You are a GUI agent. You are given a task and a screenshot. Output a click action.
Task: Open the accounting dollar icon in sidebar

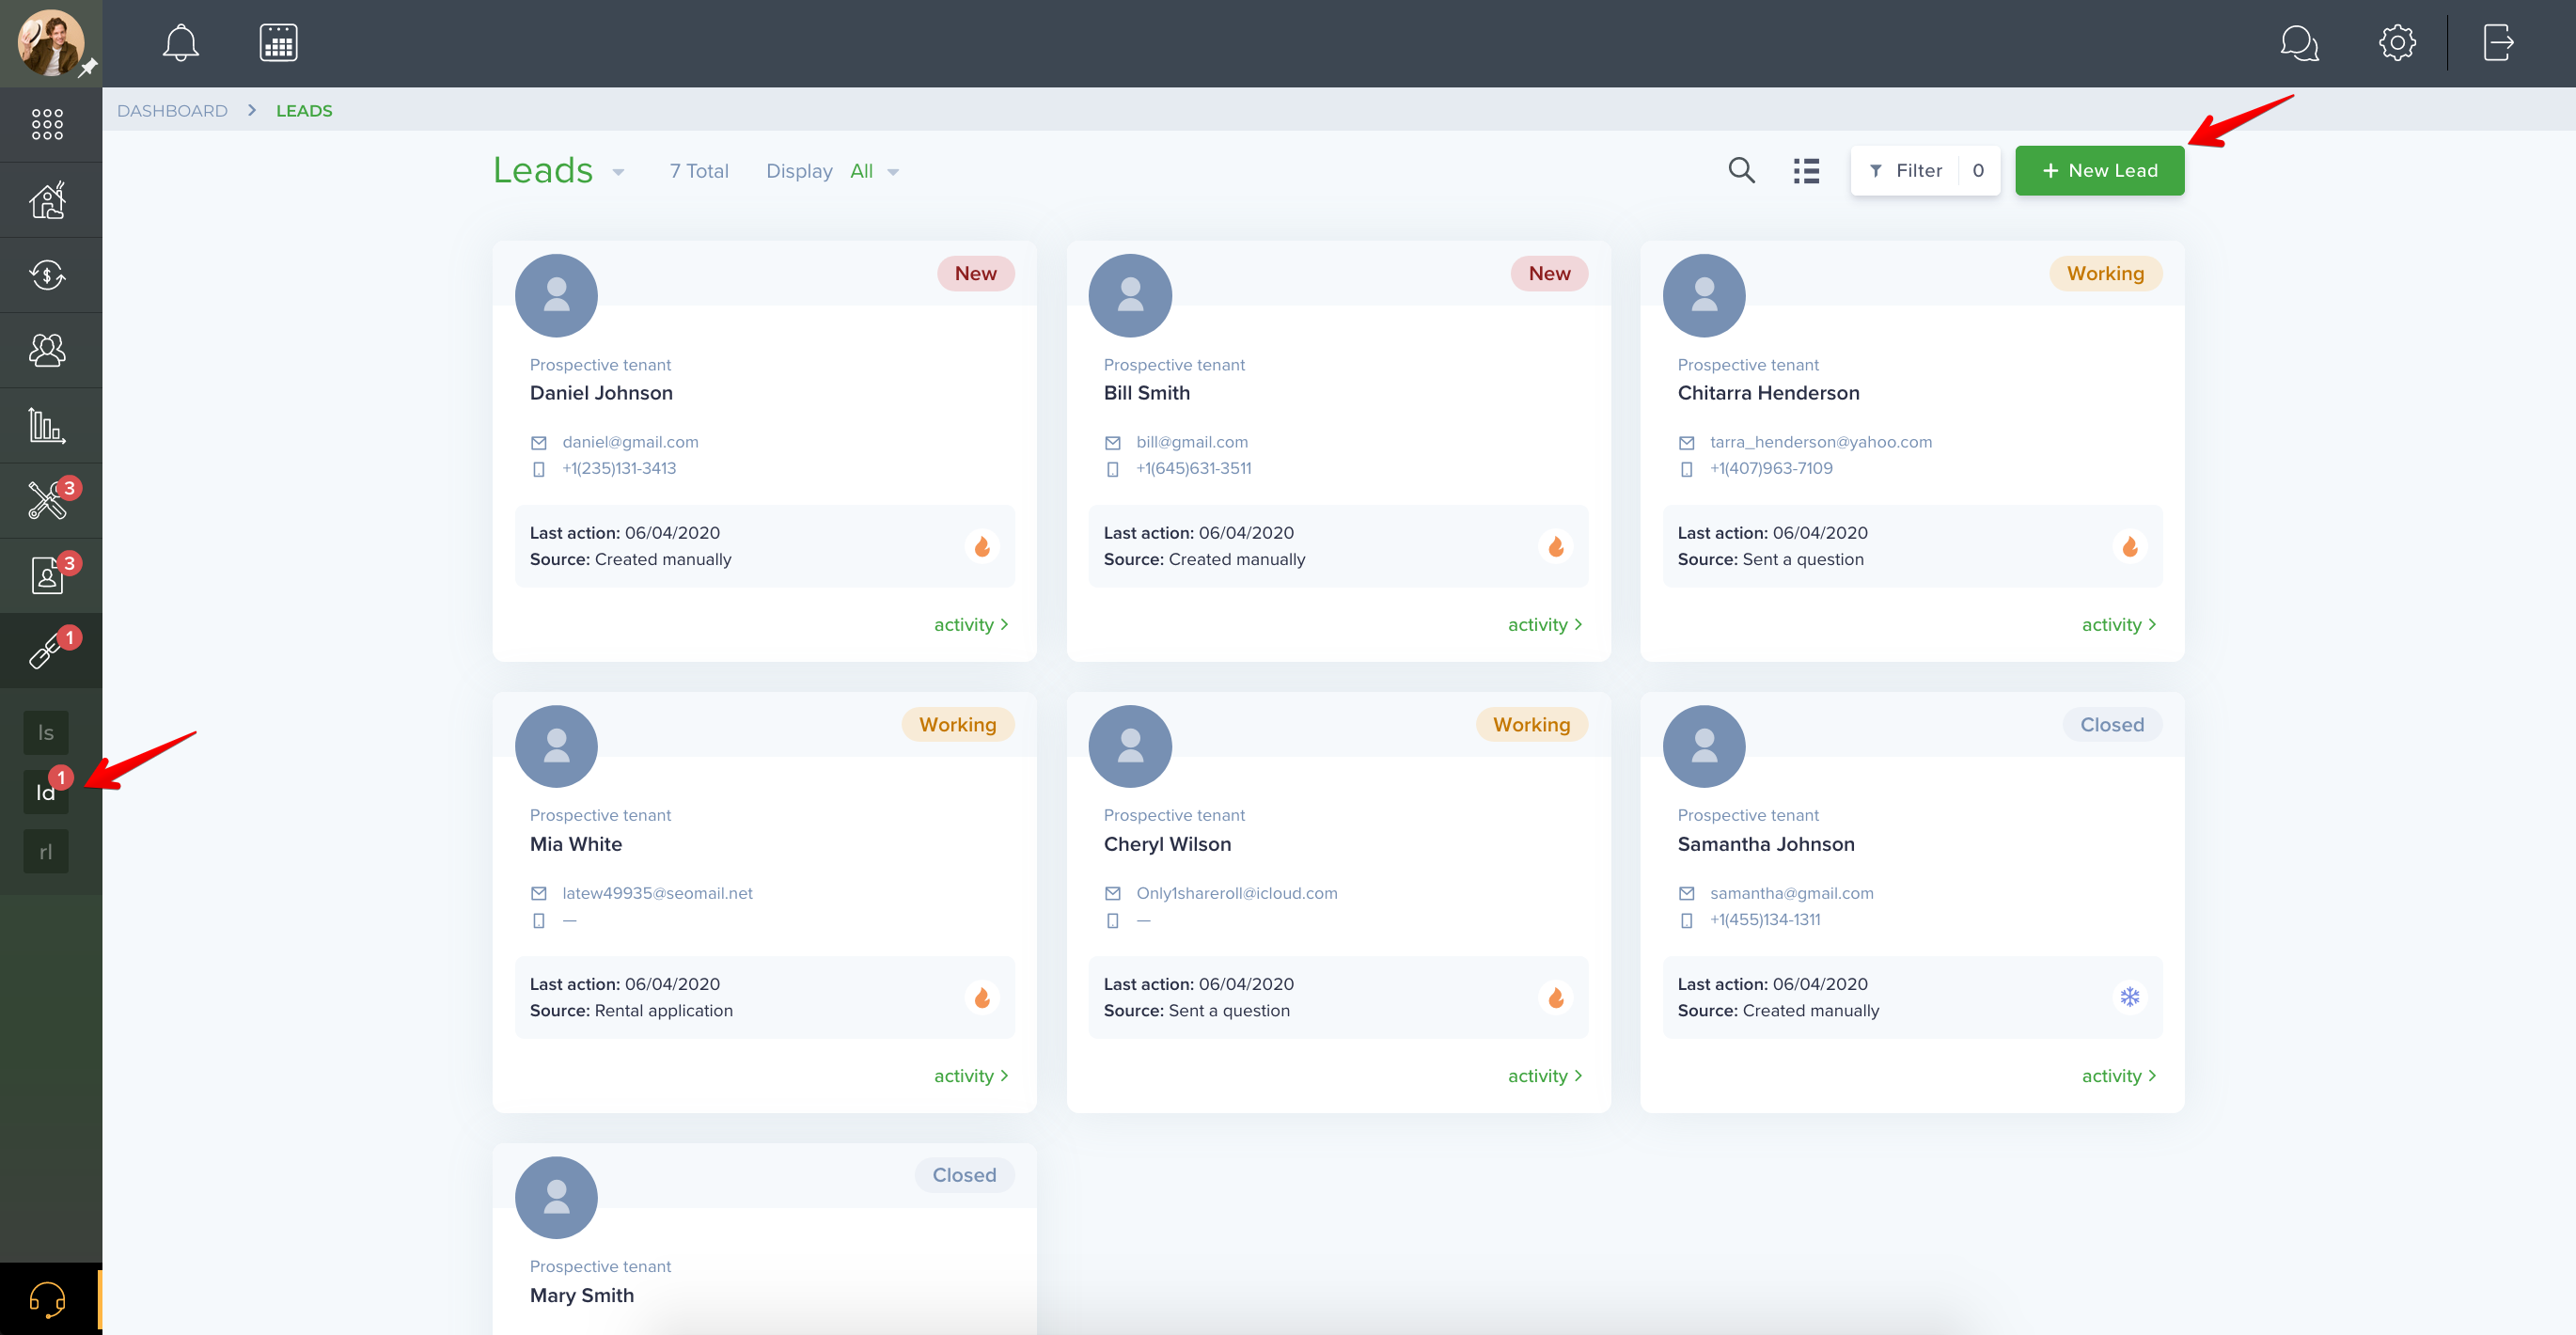(47, 275)
